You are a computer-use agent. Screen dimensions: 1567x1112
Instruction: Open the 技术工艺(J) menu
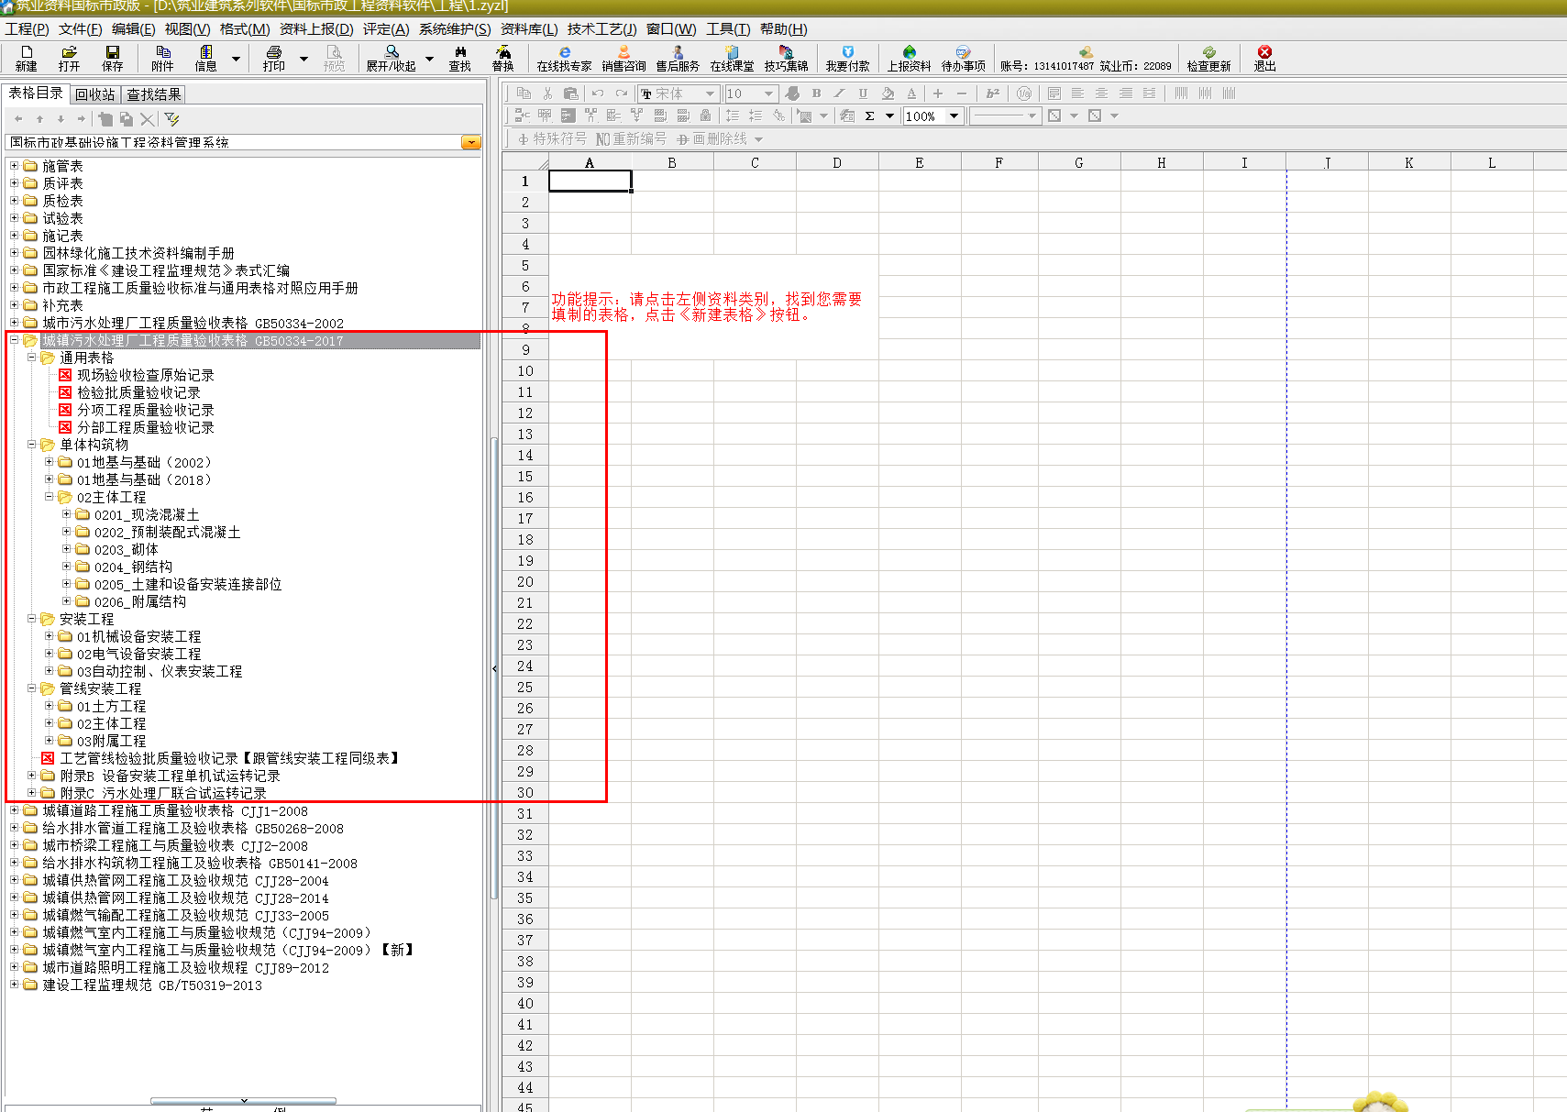pyautogui.click(x=601, y=29)
